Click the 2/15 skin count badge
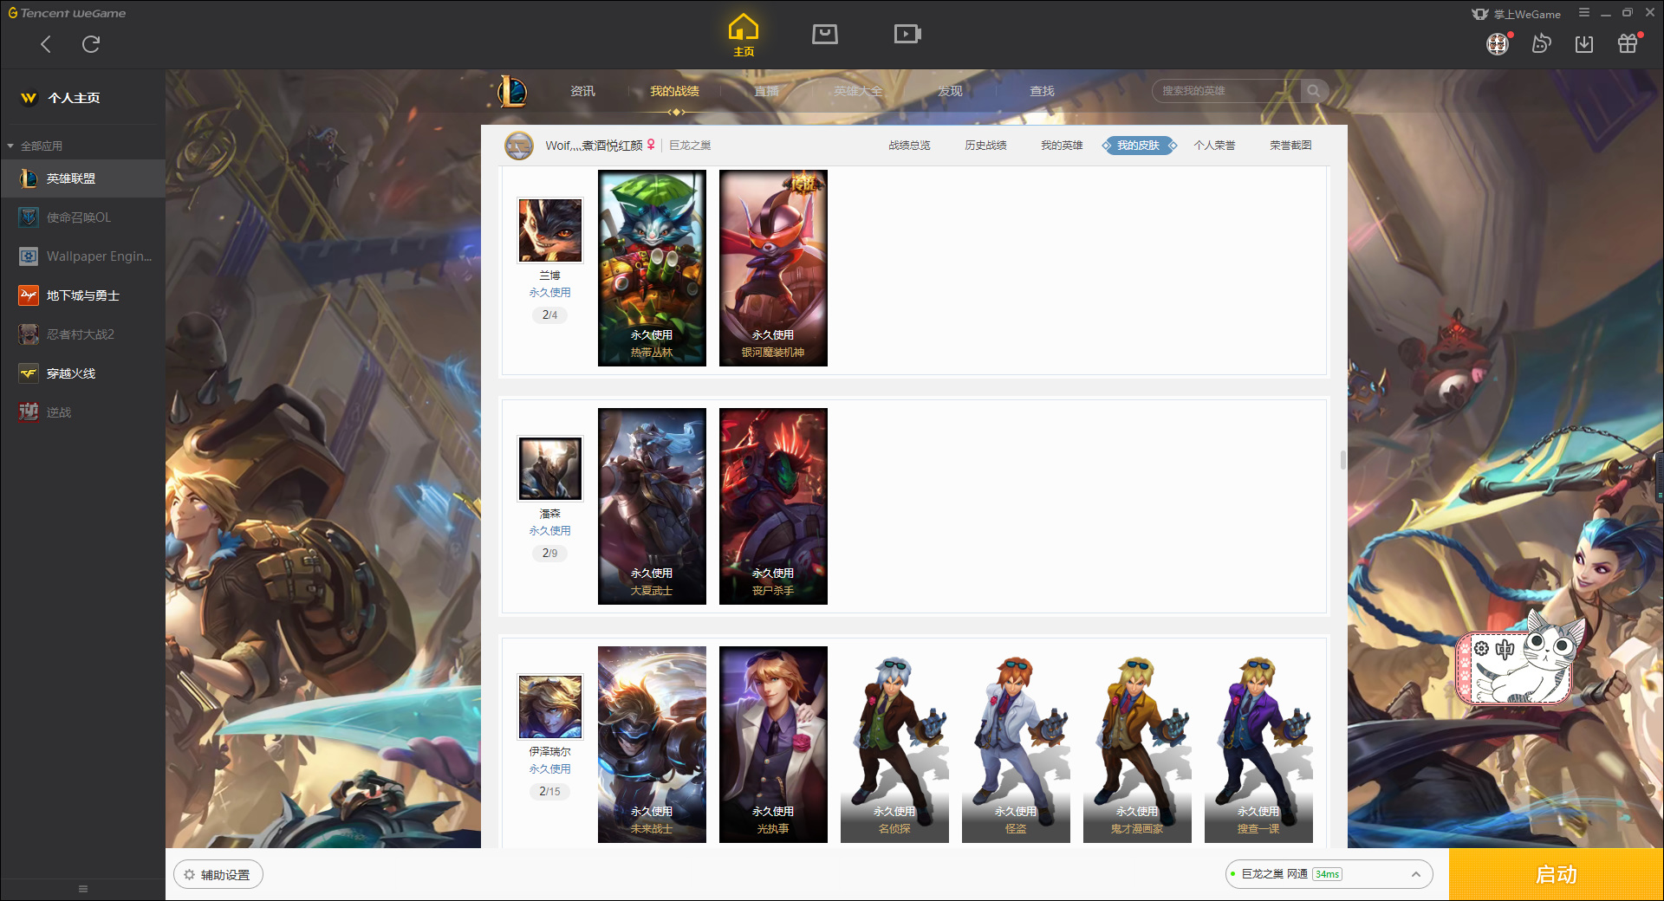 tap(549, 791)
